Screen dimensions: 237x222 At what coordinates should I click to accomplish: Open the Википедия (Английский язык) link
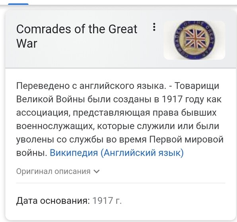point(117,153)
